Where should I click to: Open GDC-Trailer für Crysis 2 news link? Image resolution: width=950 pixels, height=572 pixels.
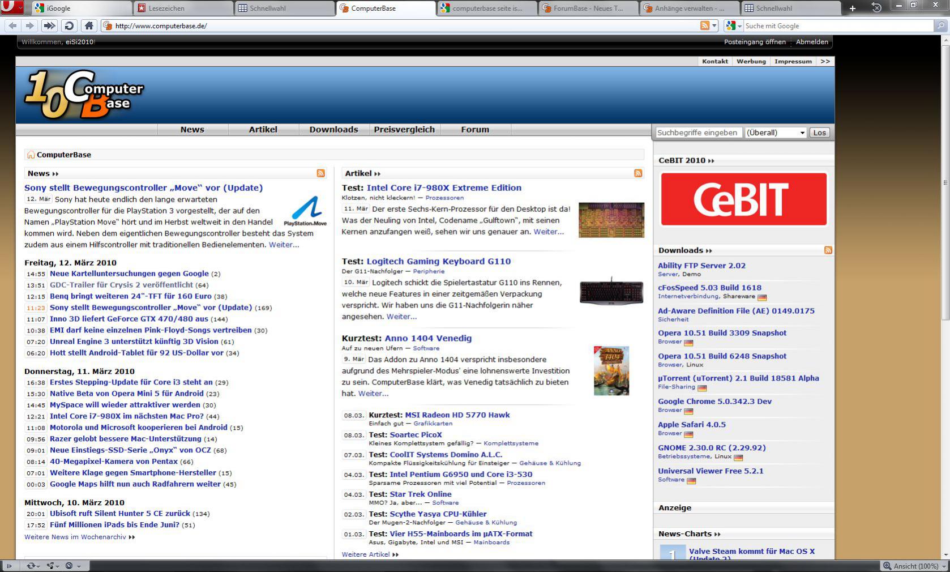[x=121, y=285]
